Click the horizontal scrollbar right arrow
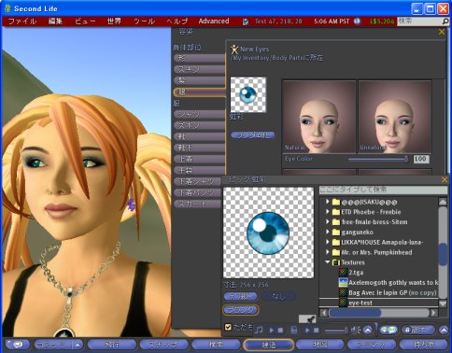The width and height of the screenshot is (452, 353). (433, 312)
